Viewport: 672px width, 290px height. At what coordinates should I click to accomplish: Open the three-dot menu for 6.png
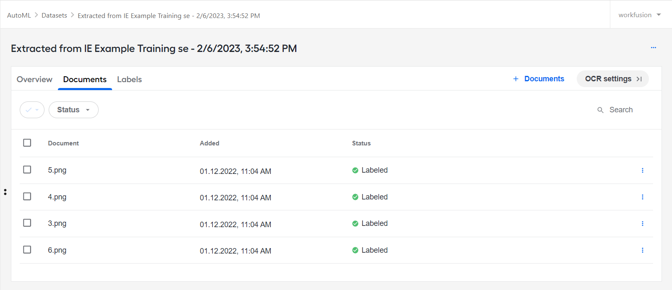[x=642, y=250]
